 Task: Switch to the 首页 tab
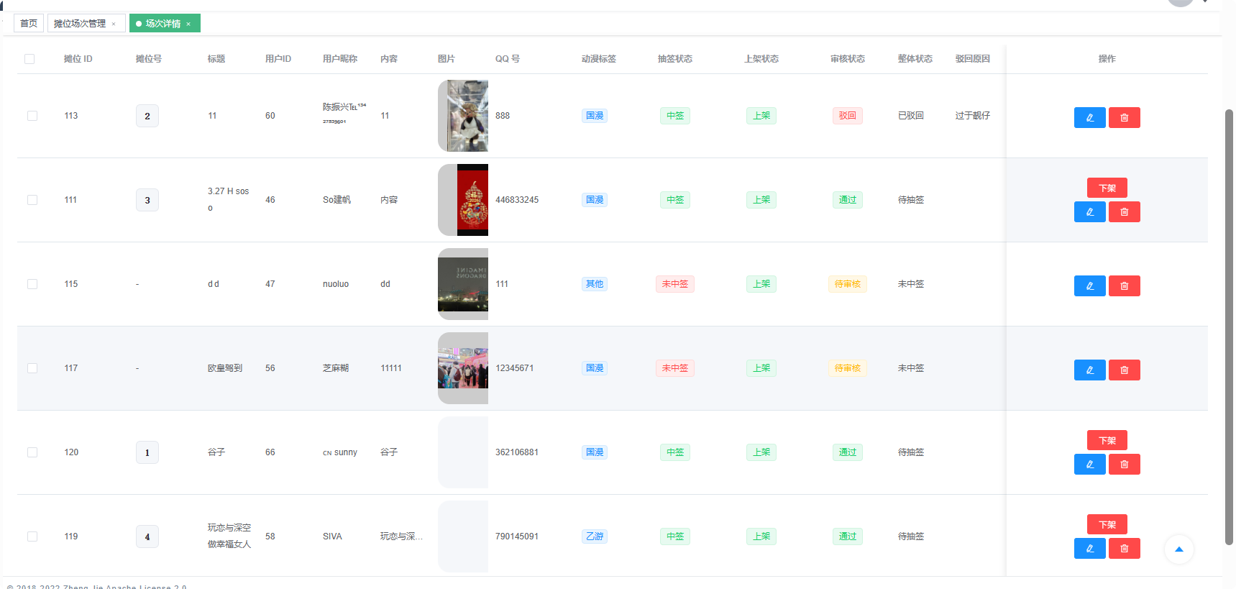[29, 24]
